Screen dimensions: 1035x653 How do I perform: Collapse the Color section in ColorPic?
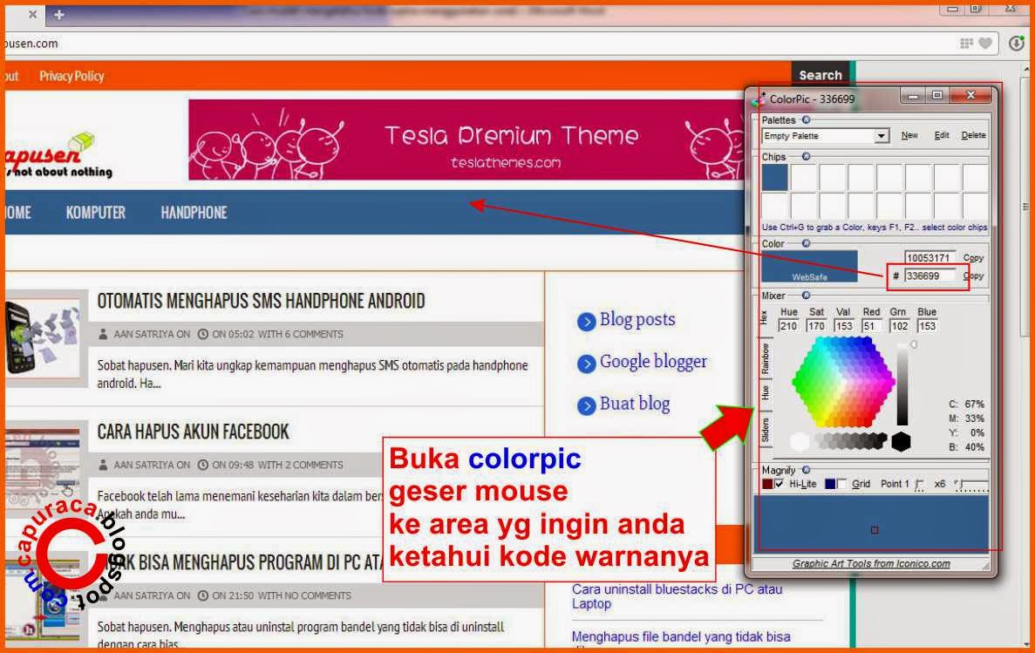tap(806, 243)
